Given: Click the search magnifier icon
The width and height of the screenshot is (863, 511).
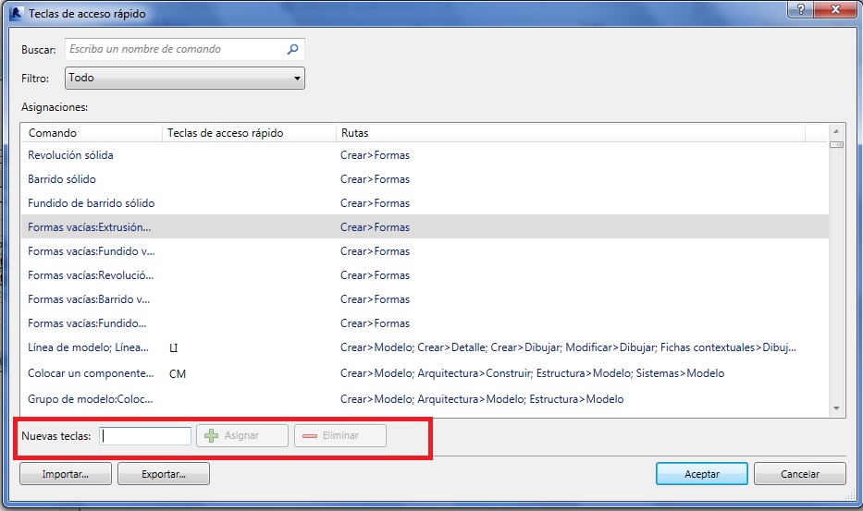Looking at the screenshot, I should pyautogui.click(x=292, y=49).
